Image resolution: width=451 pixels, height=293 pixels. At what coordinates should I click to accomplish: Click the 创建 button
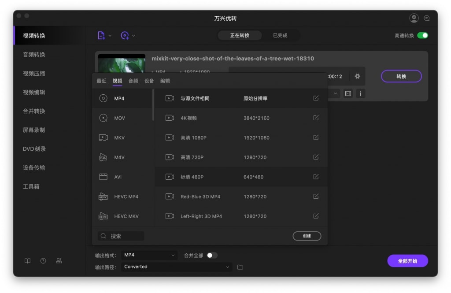pyautogui.click(x=307, y=236)
